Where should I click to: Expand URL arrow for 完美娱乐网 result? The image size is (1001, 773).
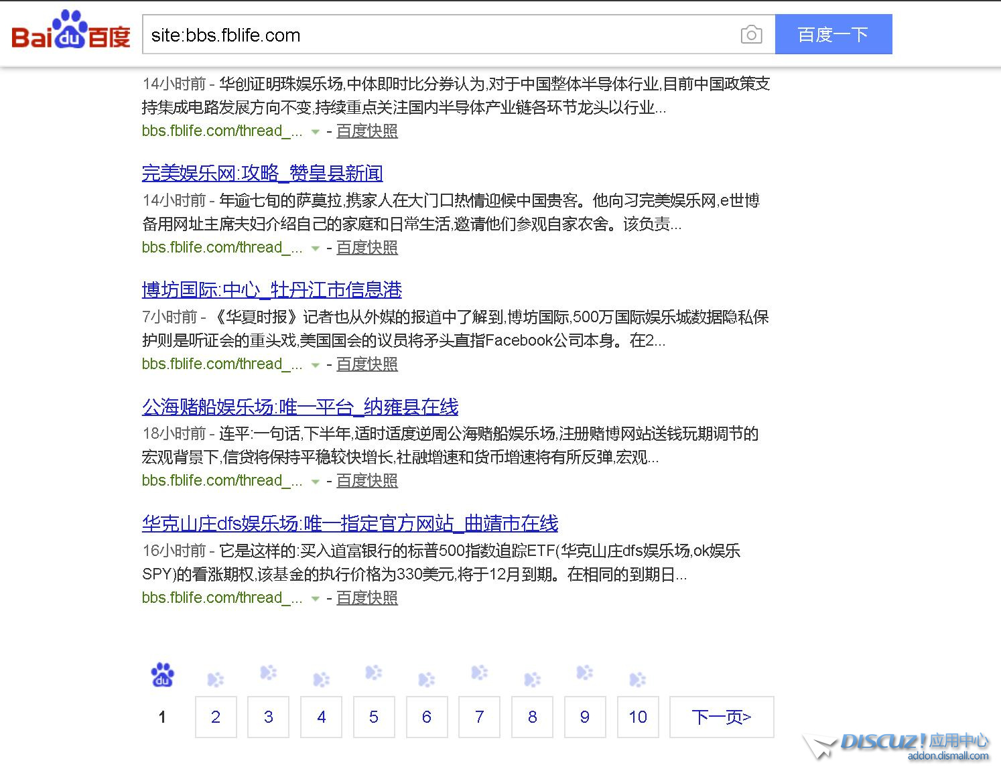pyautogui.click(x=315, y=249)
